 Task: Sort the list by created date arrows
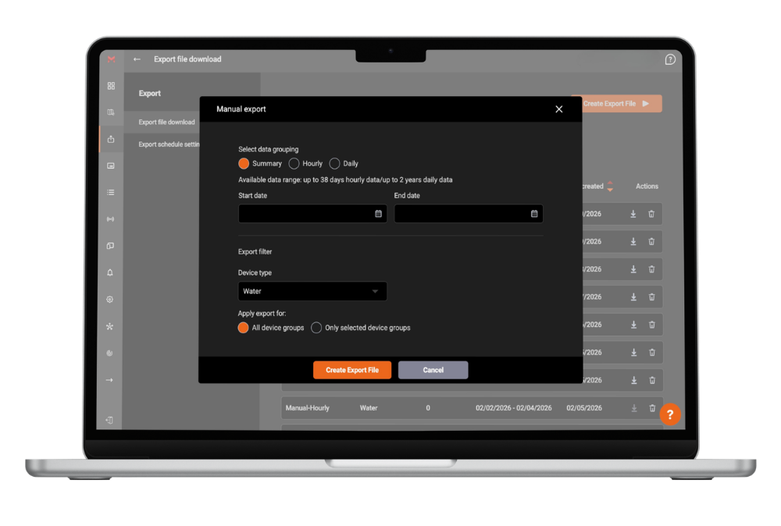pyautogui.click(x=610, y=187)
